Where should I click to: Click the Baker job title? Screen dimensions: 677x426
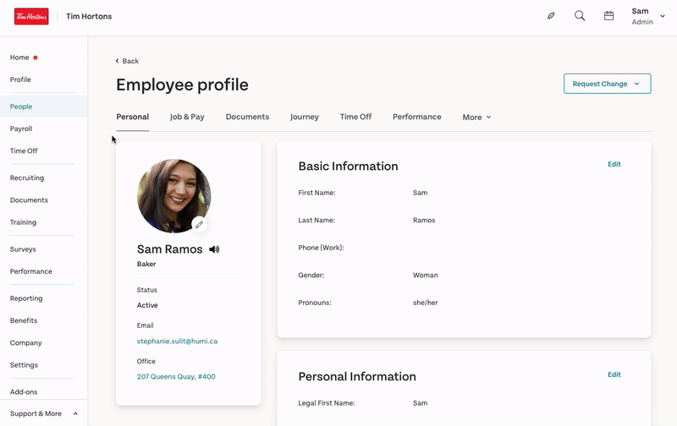coord(146,264)
